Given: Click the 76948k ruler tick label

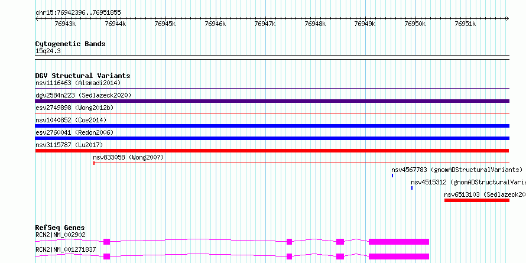Looking at the screenshot, I should [x=315, y=24].
